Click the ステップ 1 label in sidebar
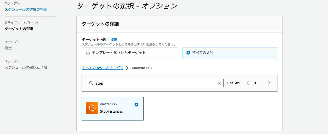The height and width of the screenshot is (134, 328). [12, 4]
